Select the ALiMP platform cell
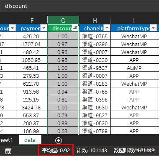The image size is (159, 156). pyautogui.click(x=134, y=68)
